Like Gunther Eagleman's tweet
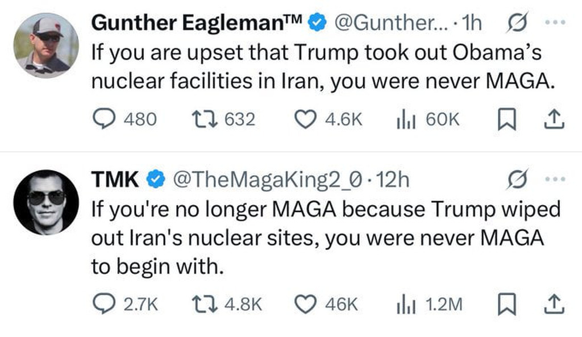 307,119
